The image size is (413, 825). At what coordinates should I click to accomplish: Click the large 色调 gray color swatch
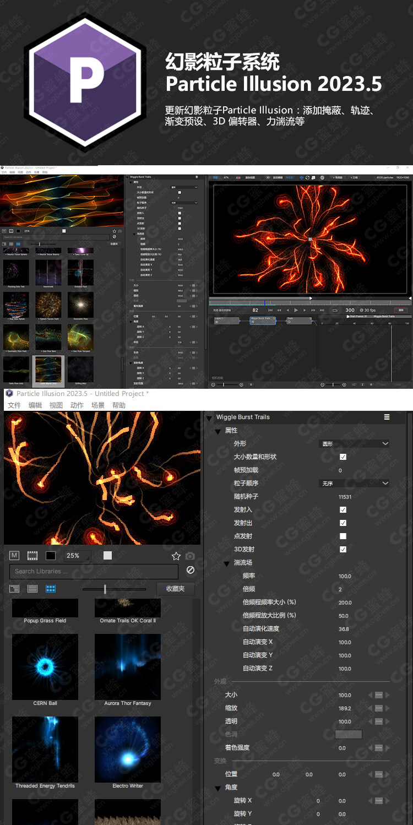349,735
